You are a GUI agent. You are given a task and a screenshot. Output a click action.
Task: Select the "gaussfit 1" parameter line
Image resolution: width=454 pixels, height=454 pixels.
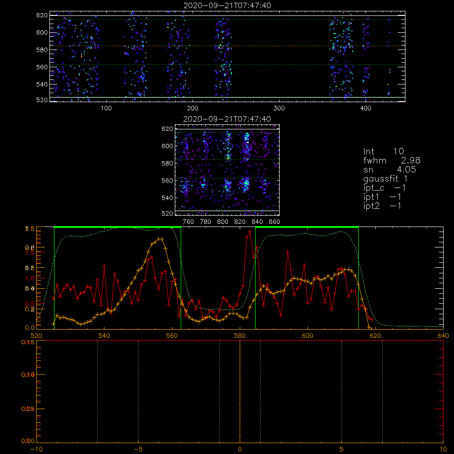click(x=385, y=179)
